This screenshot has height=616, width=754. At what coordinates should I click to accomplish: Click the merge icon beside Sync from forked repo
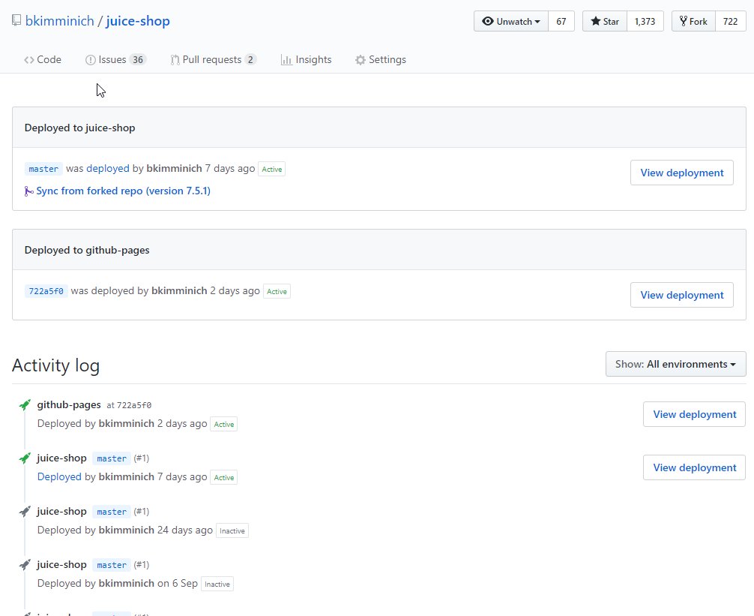[28, 191]
